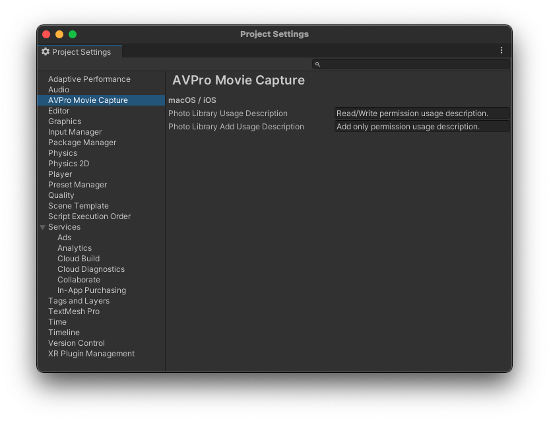The width and height of the screenshot is (549, 421).
Task: Select In-App Purchasing settings
Action: pos(92,290)
